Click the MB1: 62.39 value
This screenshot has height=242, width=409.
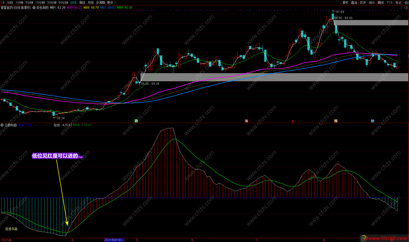[58, 8]
